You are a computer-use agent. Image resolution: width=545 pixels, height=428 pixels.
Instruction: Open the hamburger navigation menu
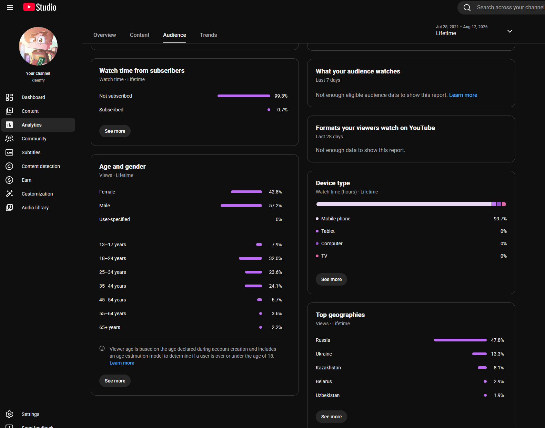(10, 8)
